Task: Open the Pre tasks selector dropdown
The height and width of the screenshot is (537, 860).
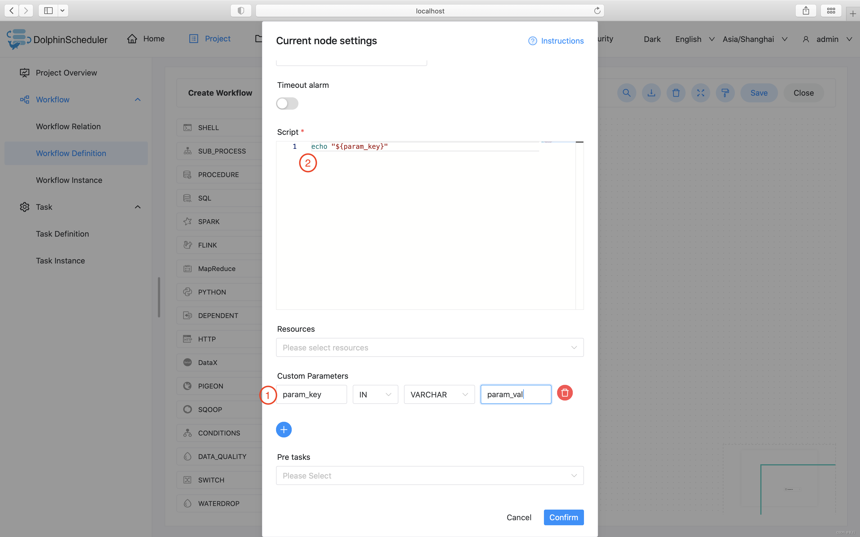Action: click(x=430, y=475)
